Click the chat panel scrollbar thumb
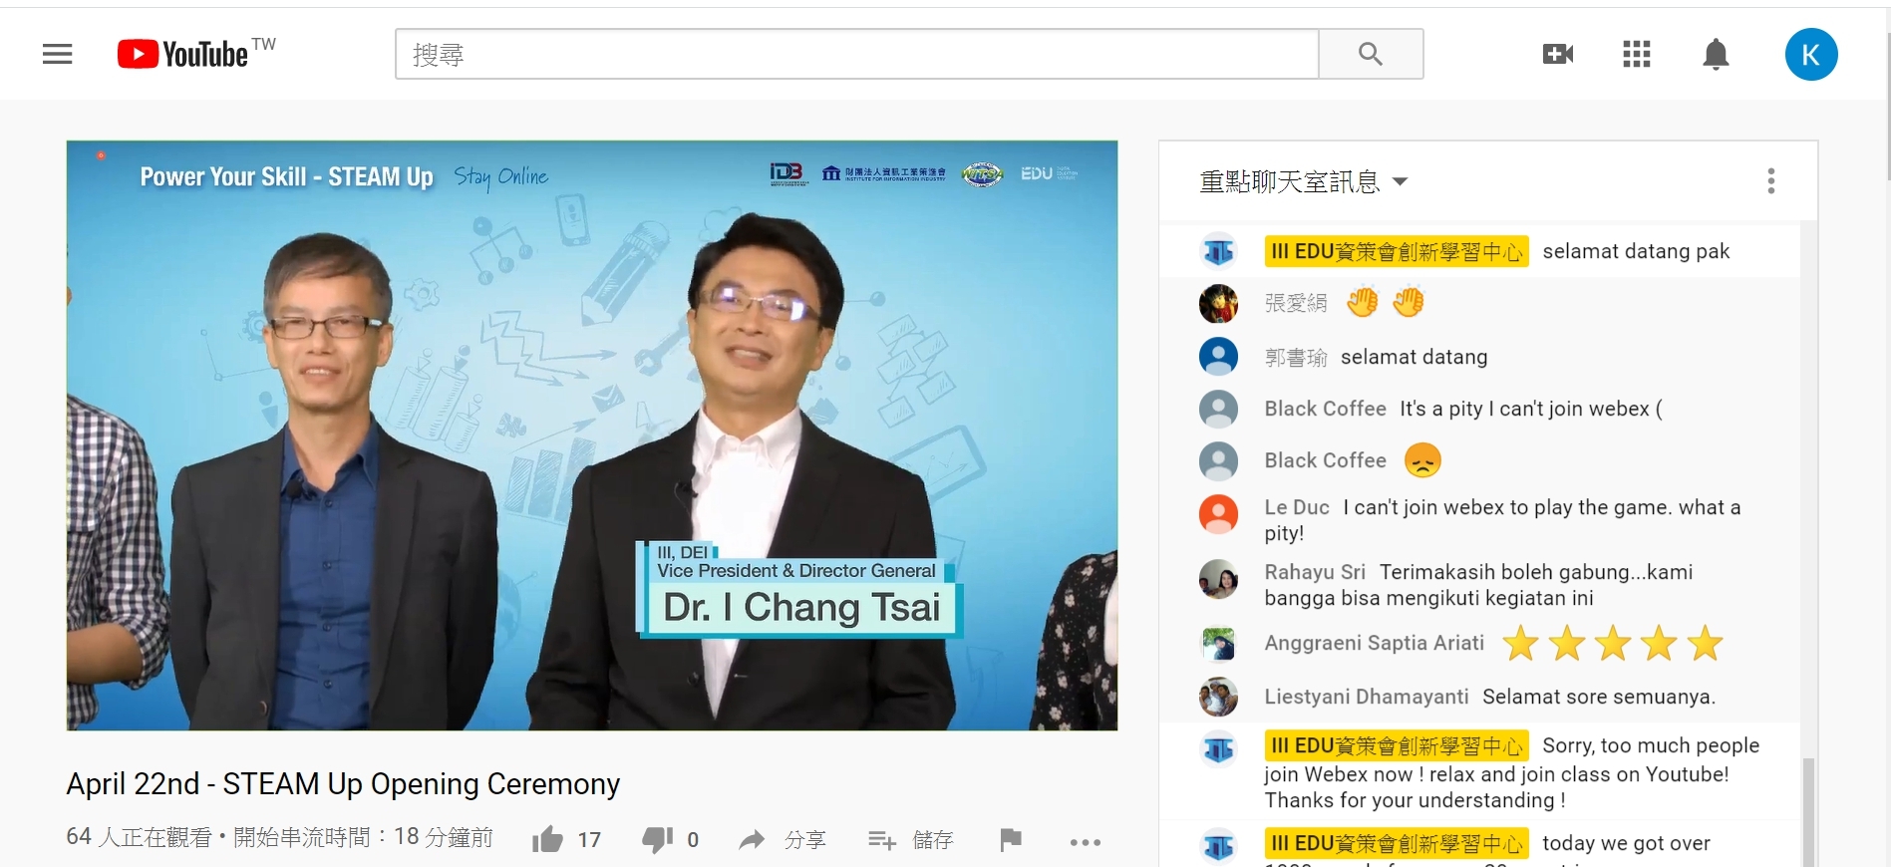Screen dimensions: 1891x867 [1808, 811]
